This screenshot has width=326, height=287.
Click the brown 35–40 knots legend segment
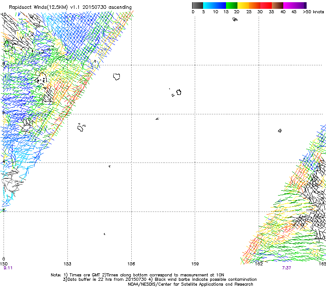point(278,5)
